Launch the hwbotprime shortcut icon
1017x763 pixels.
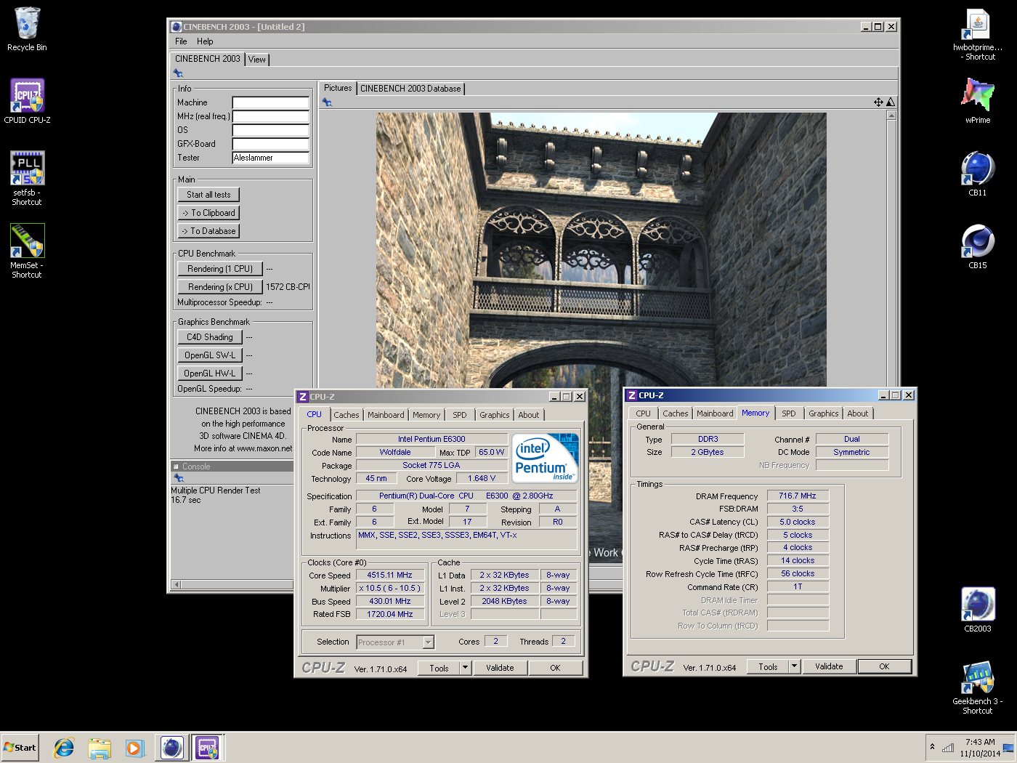[x=978, y=33]
